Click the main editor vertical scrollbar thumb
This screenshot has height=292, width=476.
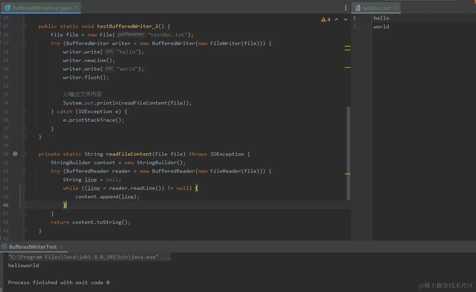click(x=348, y=153)
